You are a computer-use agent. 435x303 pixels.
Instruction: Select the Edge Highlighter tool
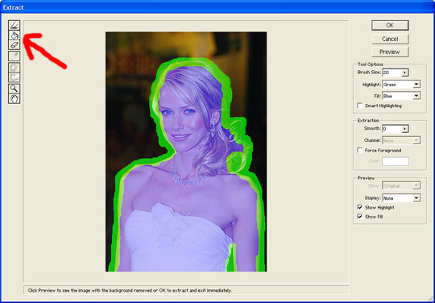[14, 26]
